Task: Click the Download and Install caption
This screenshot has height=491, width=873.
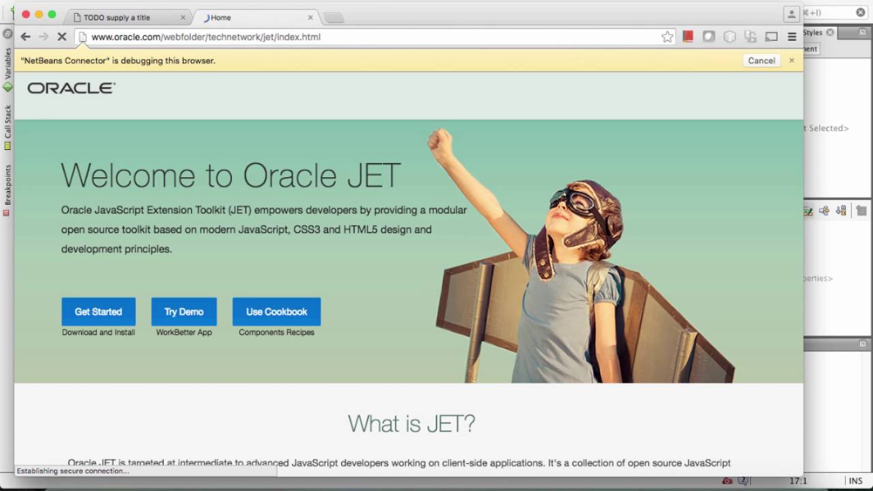Action: click(98, 333)
